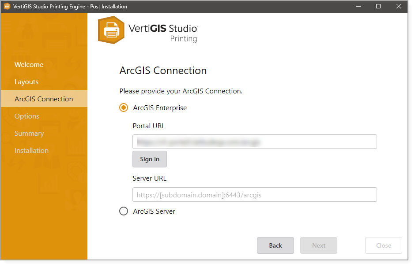Click the title bar application icon
Screen dimensions: 415x267
7,7
